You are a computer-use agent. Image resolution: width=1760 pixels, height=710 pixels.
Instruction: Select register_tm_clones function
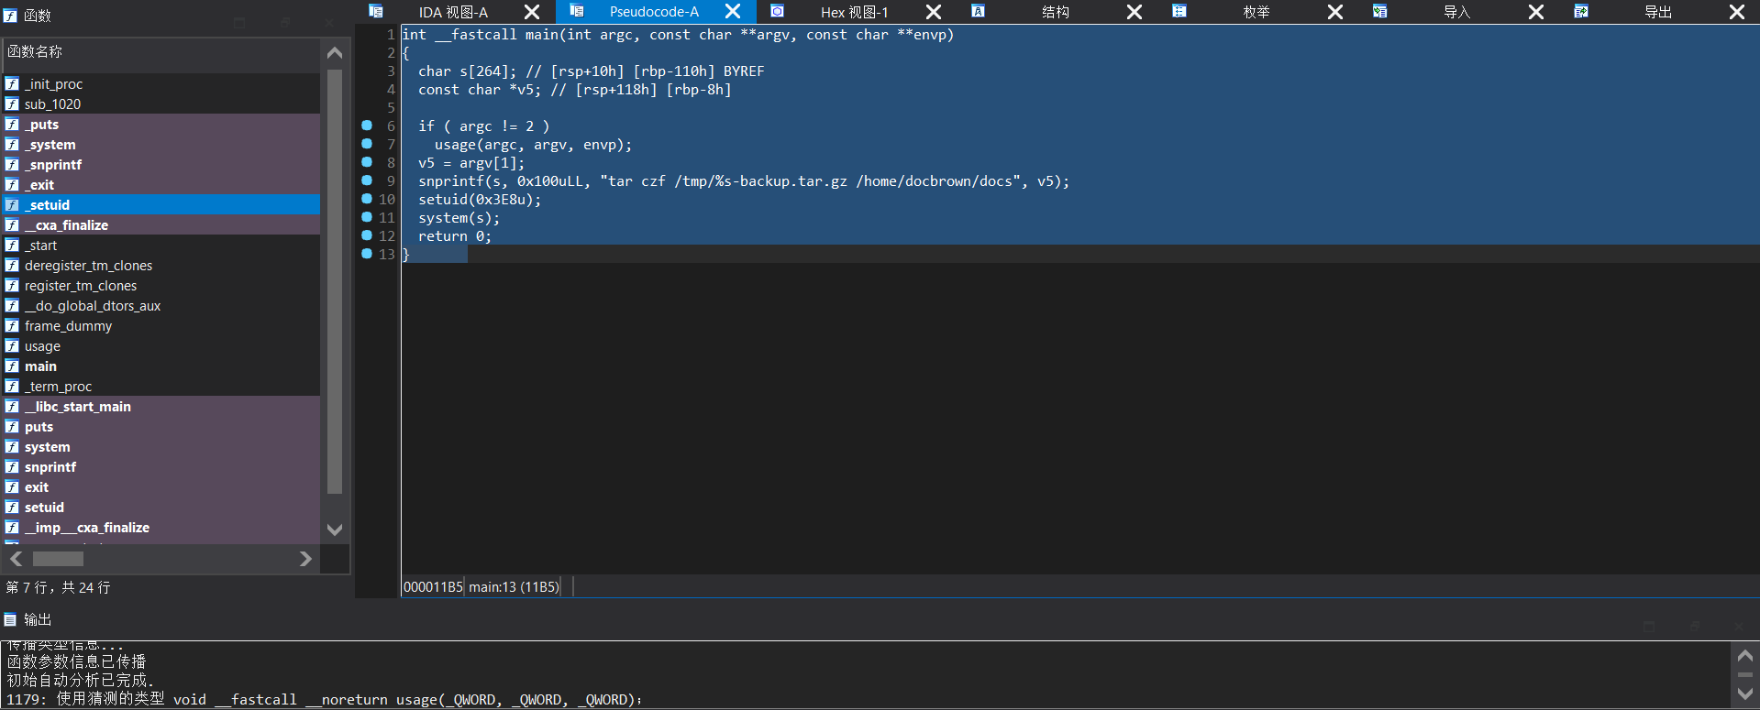pos(161,285)
